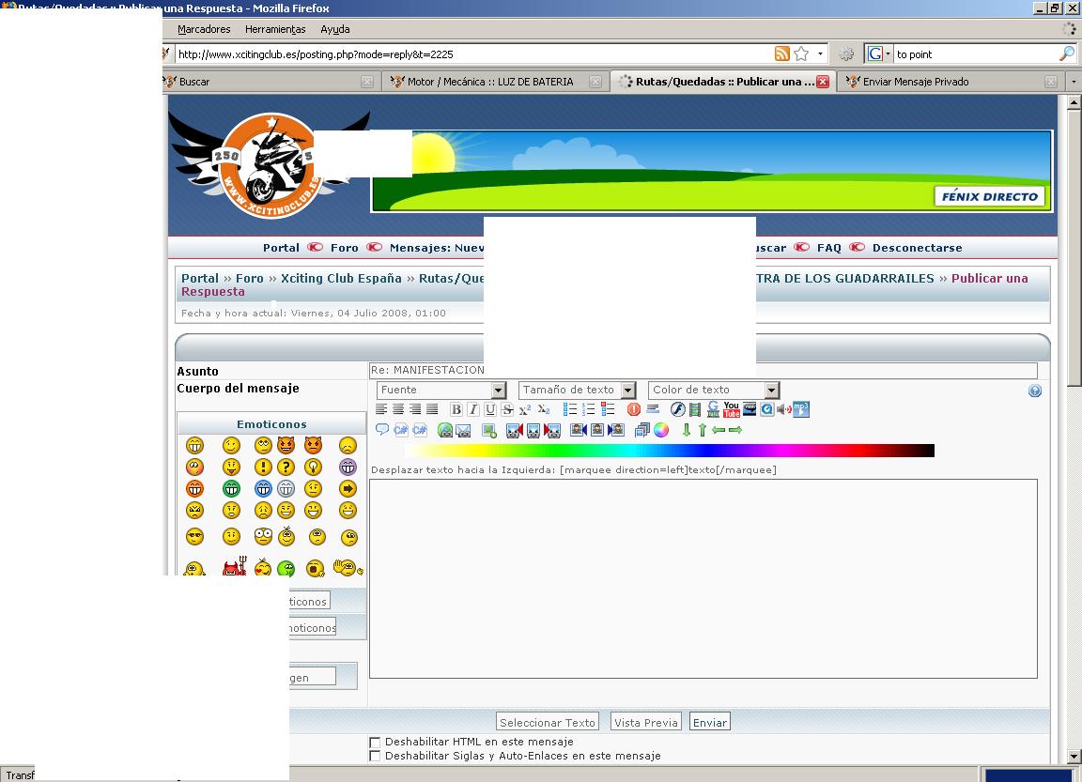Click the browser URL address field
Screen dimensions: 1082x782
[474, 54]
